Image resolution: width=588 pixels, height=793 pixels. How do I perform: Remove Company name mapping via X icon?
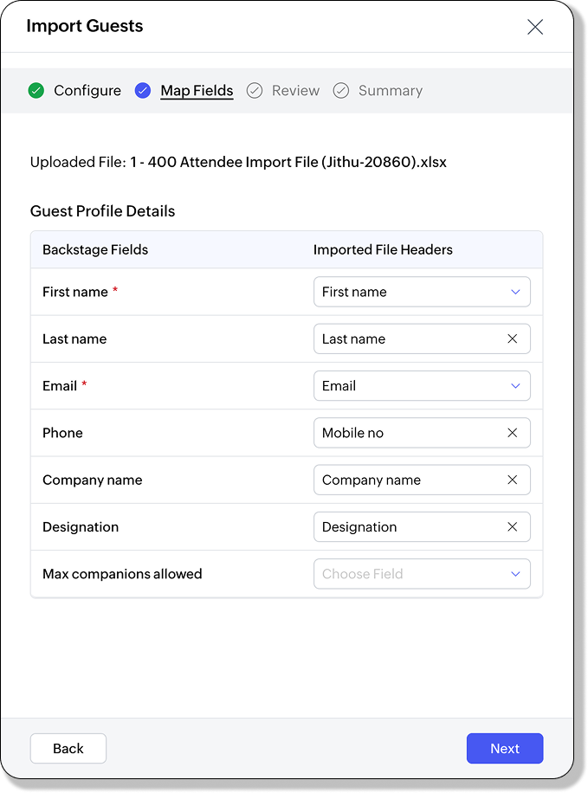(512, 480)
